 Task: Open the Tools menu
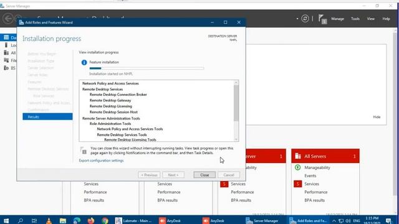pyautogui.click(x=355, y=19)
